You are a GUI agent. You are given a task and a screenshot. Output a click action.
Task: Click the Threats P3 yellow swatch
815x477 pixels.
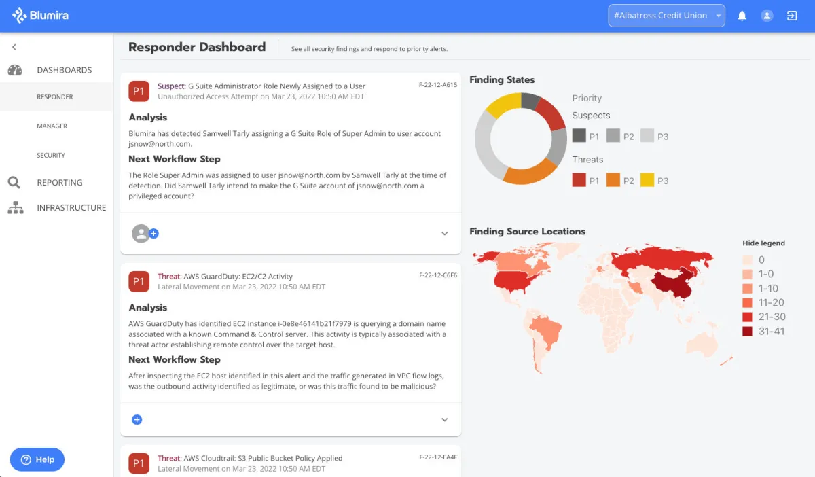[x=647, y=180]
